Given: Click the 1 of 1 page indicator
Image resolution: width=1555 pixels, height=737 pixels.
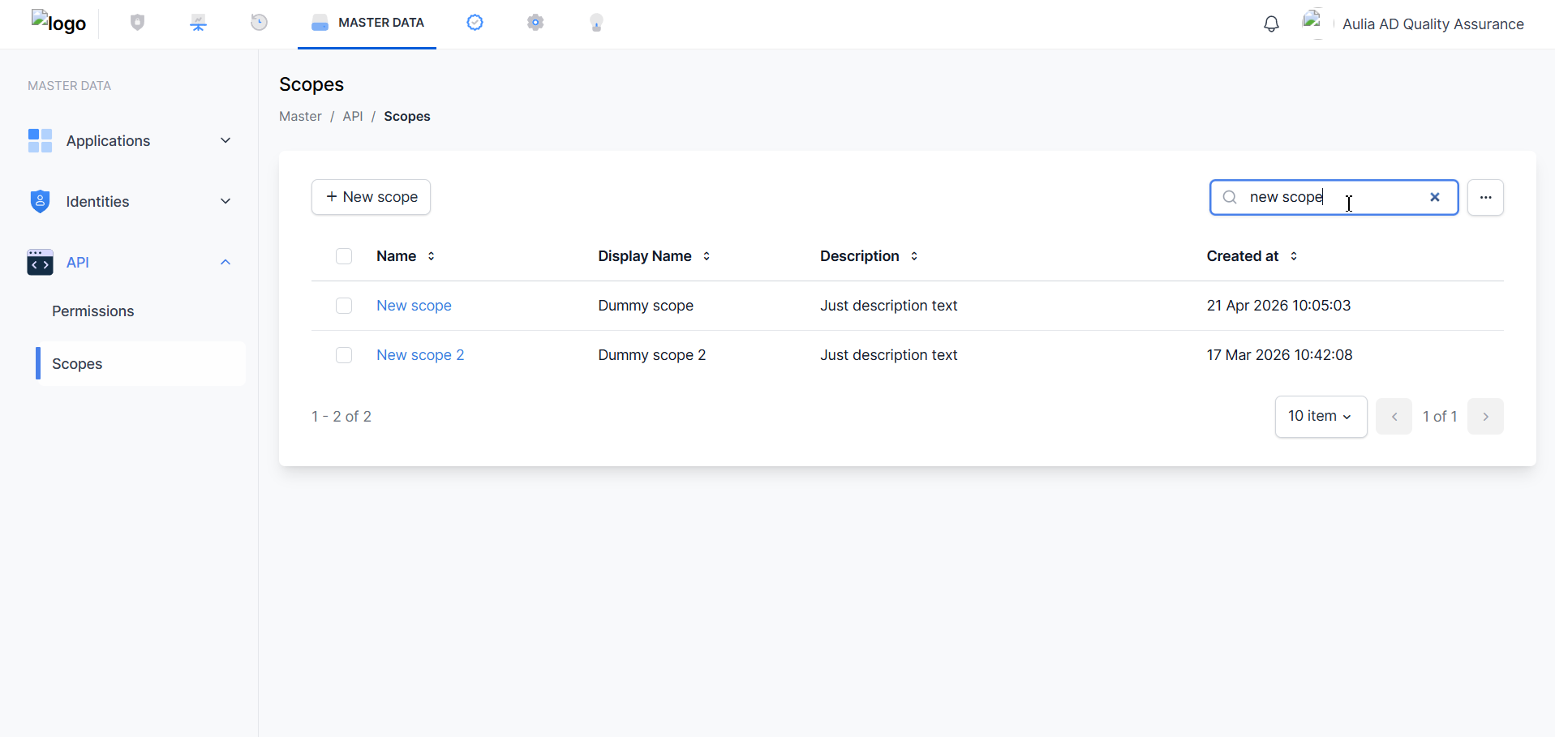Looking at the screenshot, I should (1440, 417).
